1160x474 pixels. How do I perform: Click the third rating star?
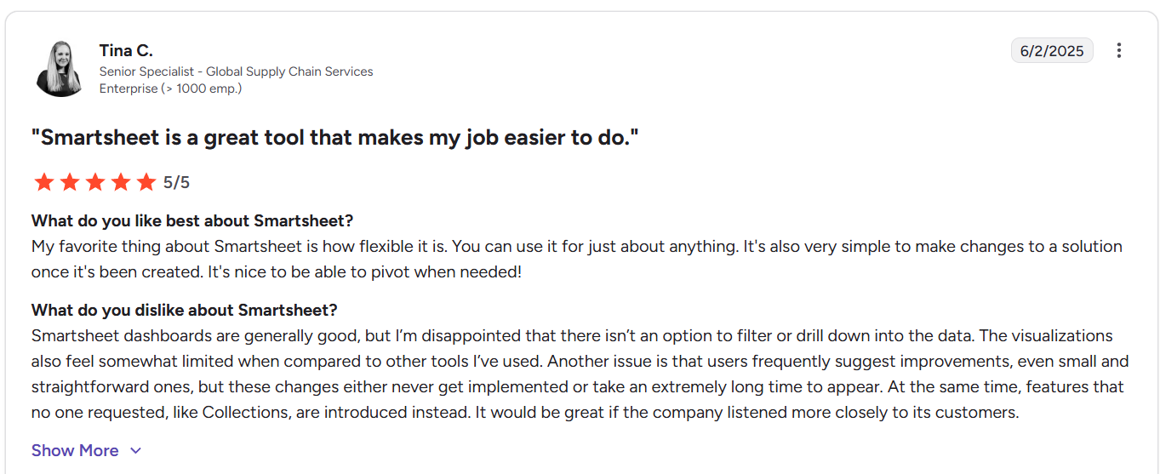click(x=95, y=182)
